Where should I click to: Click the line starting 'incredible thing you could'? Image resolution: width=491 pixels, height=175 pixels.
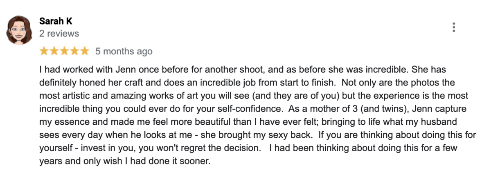pos(252,109)
